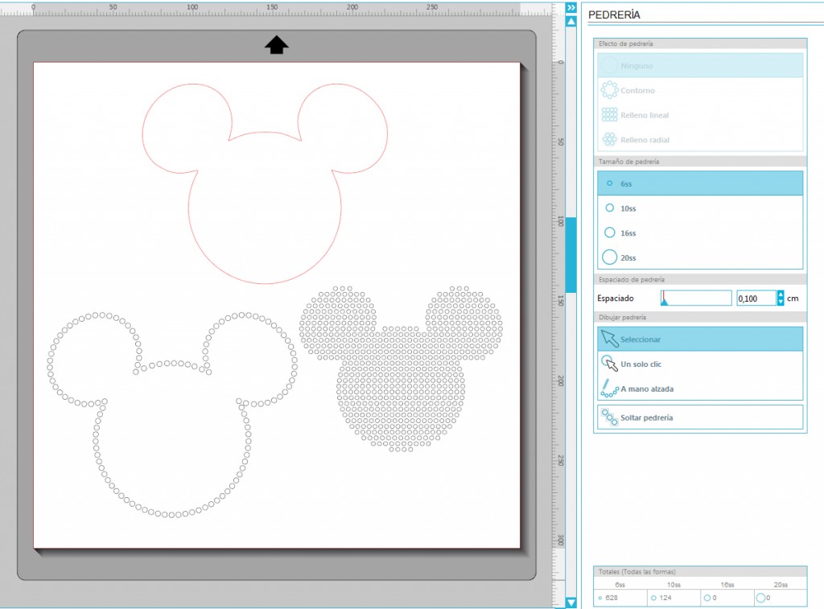Click the mat feed direction arrow
The height and width of the screenshot is (609, 824).
(x=277, y=45)
